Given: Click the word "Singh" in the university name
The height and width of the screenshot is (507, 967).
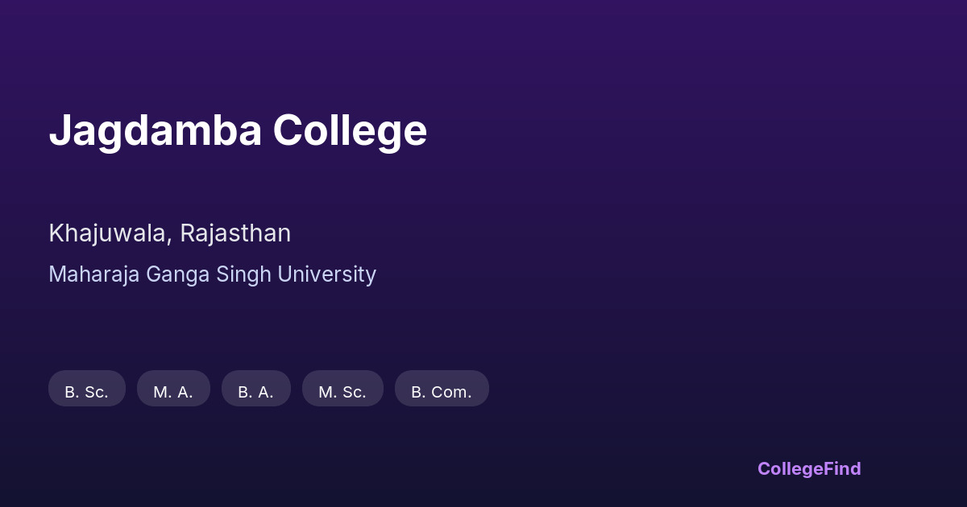Looking at the screenshot, I should (x=244, y=274).
